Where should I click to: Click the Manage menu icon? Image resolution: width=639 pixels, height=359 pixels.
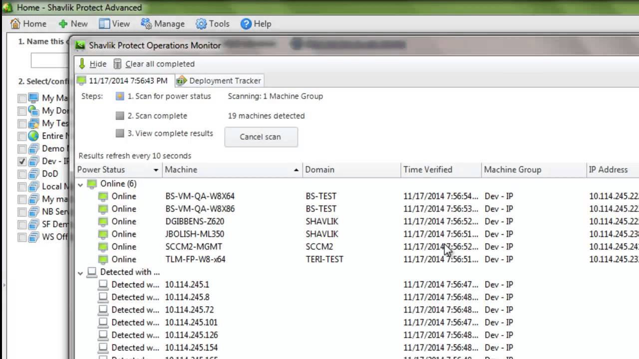coord(146,23)
